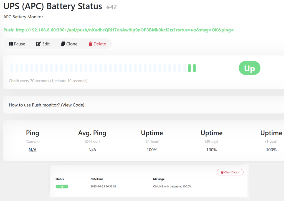
Task: Open 'How to use Push monitor? (View Code)'
Action: tap(46, 105)
